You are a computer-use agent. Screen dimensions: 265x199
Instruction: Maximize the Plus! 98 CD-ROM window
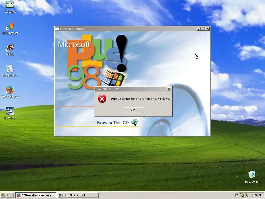pos(203,29)
